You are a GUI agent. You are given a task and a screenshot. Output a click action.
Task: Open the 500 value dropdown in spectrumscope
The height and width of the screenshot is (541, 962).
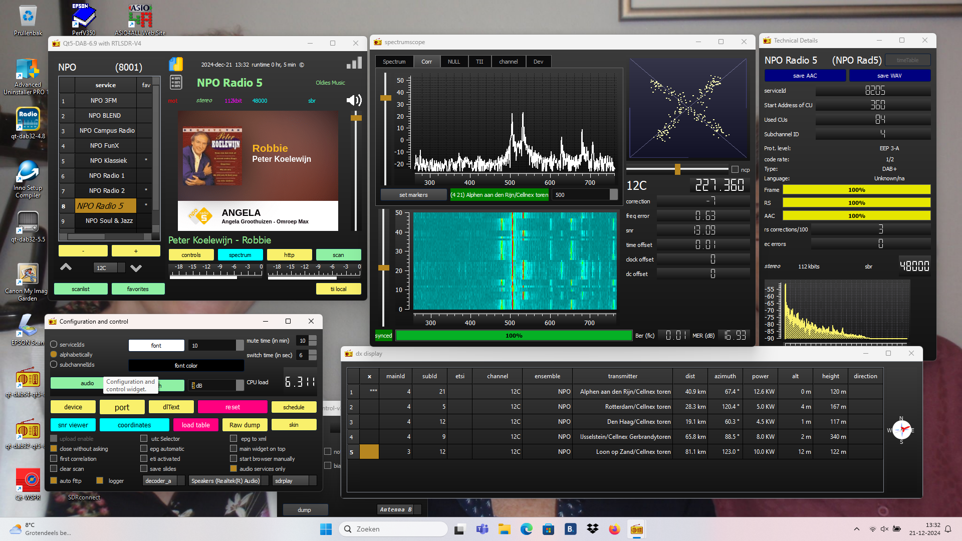(585, 195)
